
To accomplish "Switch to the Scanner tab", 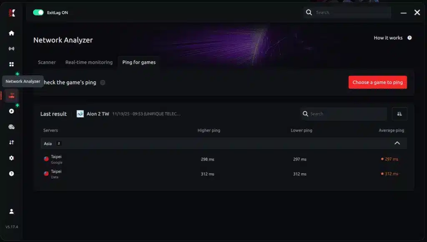I will point(47,62).
